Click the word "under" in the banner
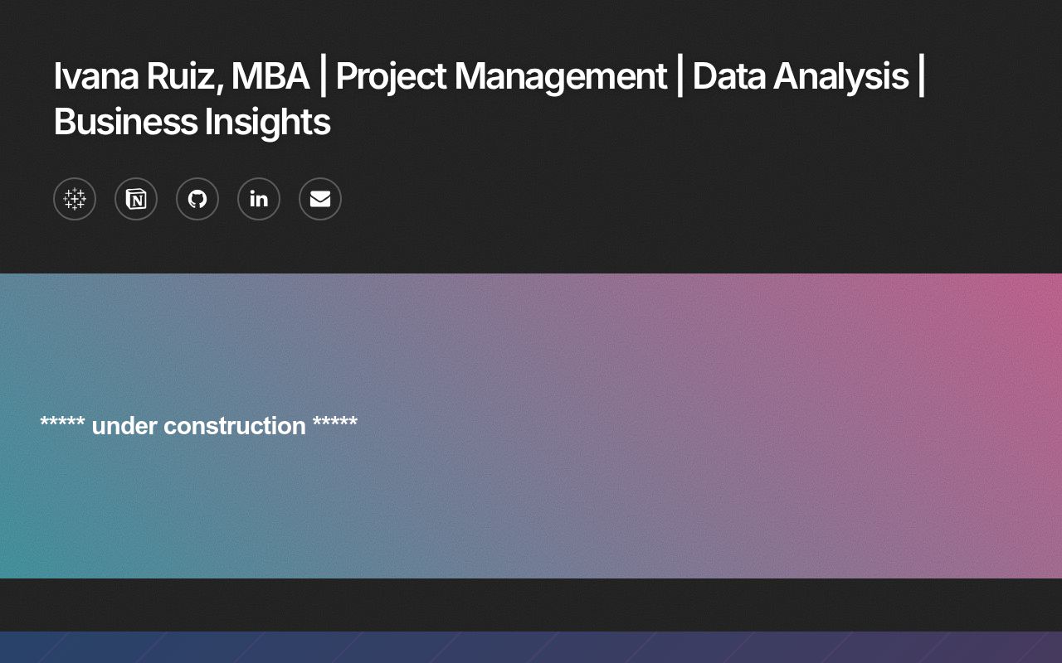The image size is (1062, 663). coord(124,426)
